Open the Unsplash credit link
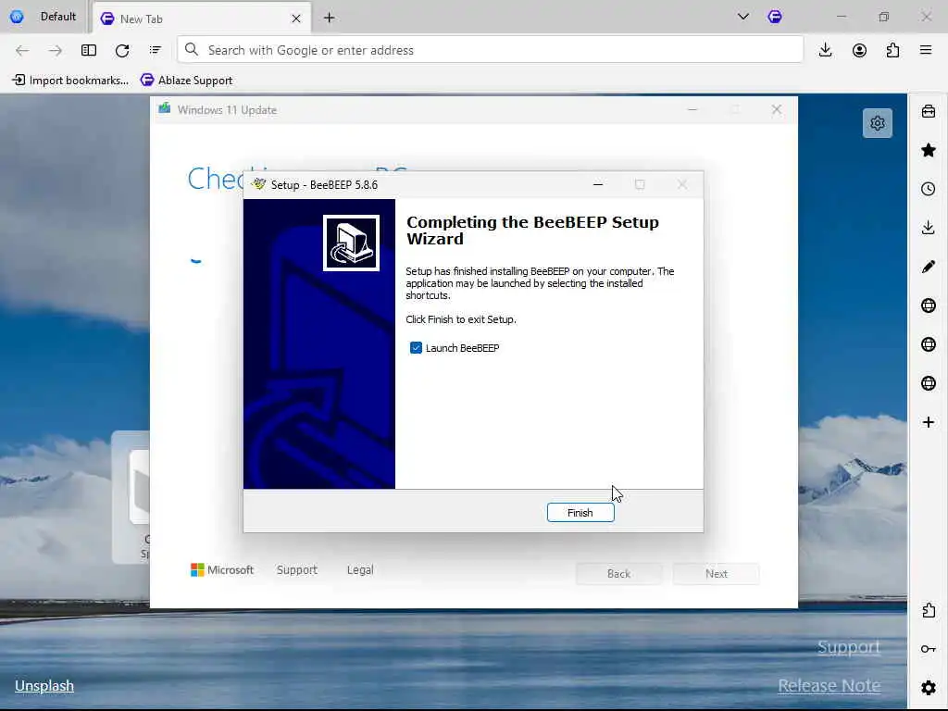Screen dimensions: 948x711 pos(44,686)
